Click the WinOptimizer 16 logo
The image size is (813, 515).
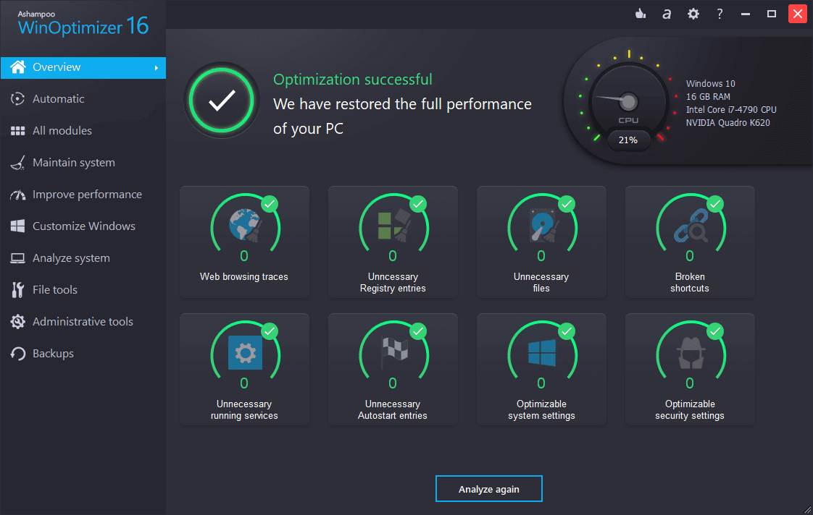83,24
